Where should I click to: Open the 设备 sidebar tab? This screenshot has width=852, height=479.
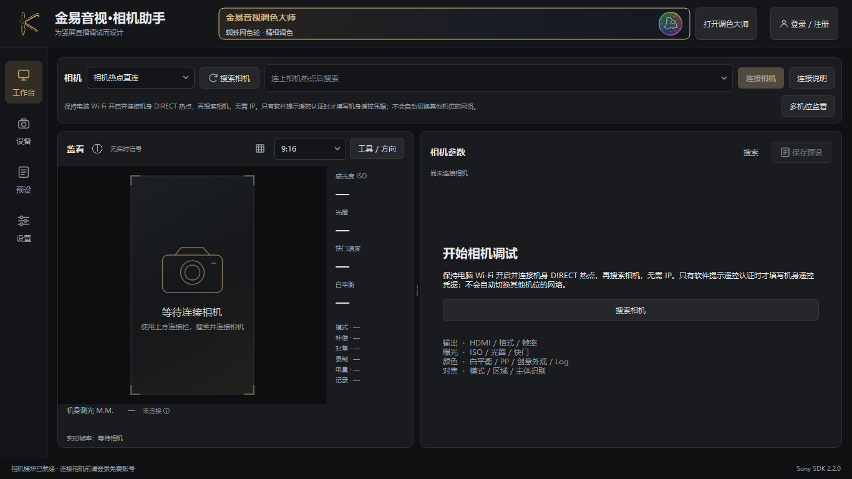24,131
